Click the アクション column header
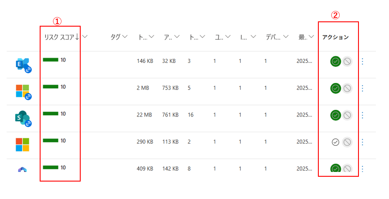 point(335,37)
